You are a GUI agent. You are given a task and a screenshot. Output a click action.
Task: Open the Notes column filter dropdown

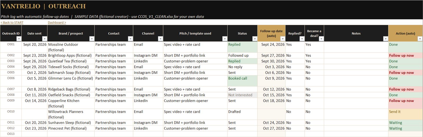385,39
